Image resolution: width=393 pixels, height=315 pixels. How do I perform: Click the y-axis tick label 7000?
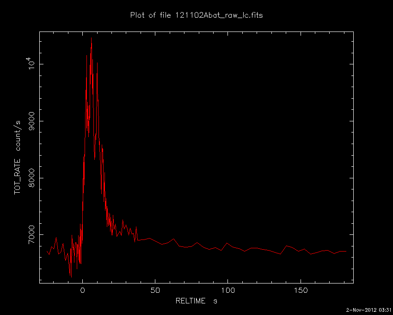click(x=32, y=234)
